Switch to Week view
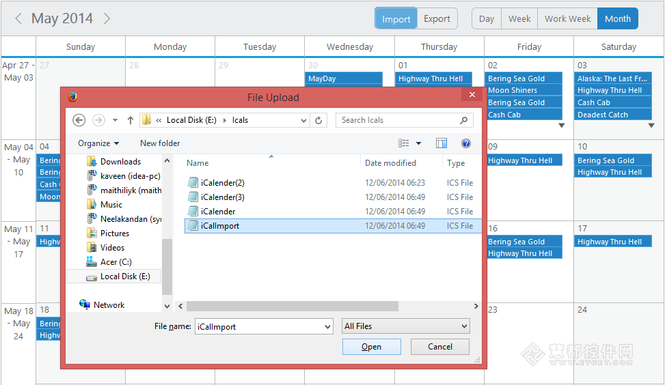This screenshot has width=665, height=385. (519, 18)
